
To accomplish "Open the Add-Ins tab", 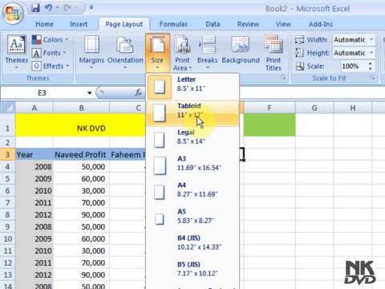I will click(x=321, y=24).
